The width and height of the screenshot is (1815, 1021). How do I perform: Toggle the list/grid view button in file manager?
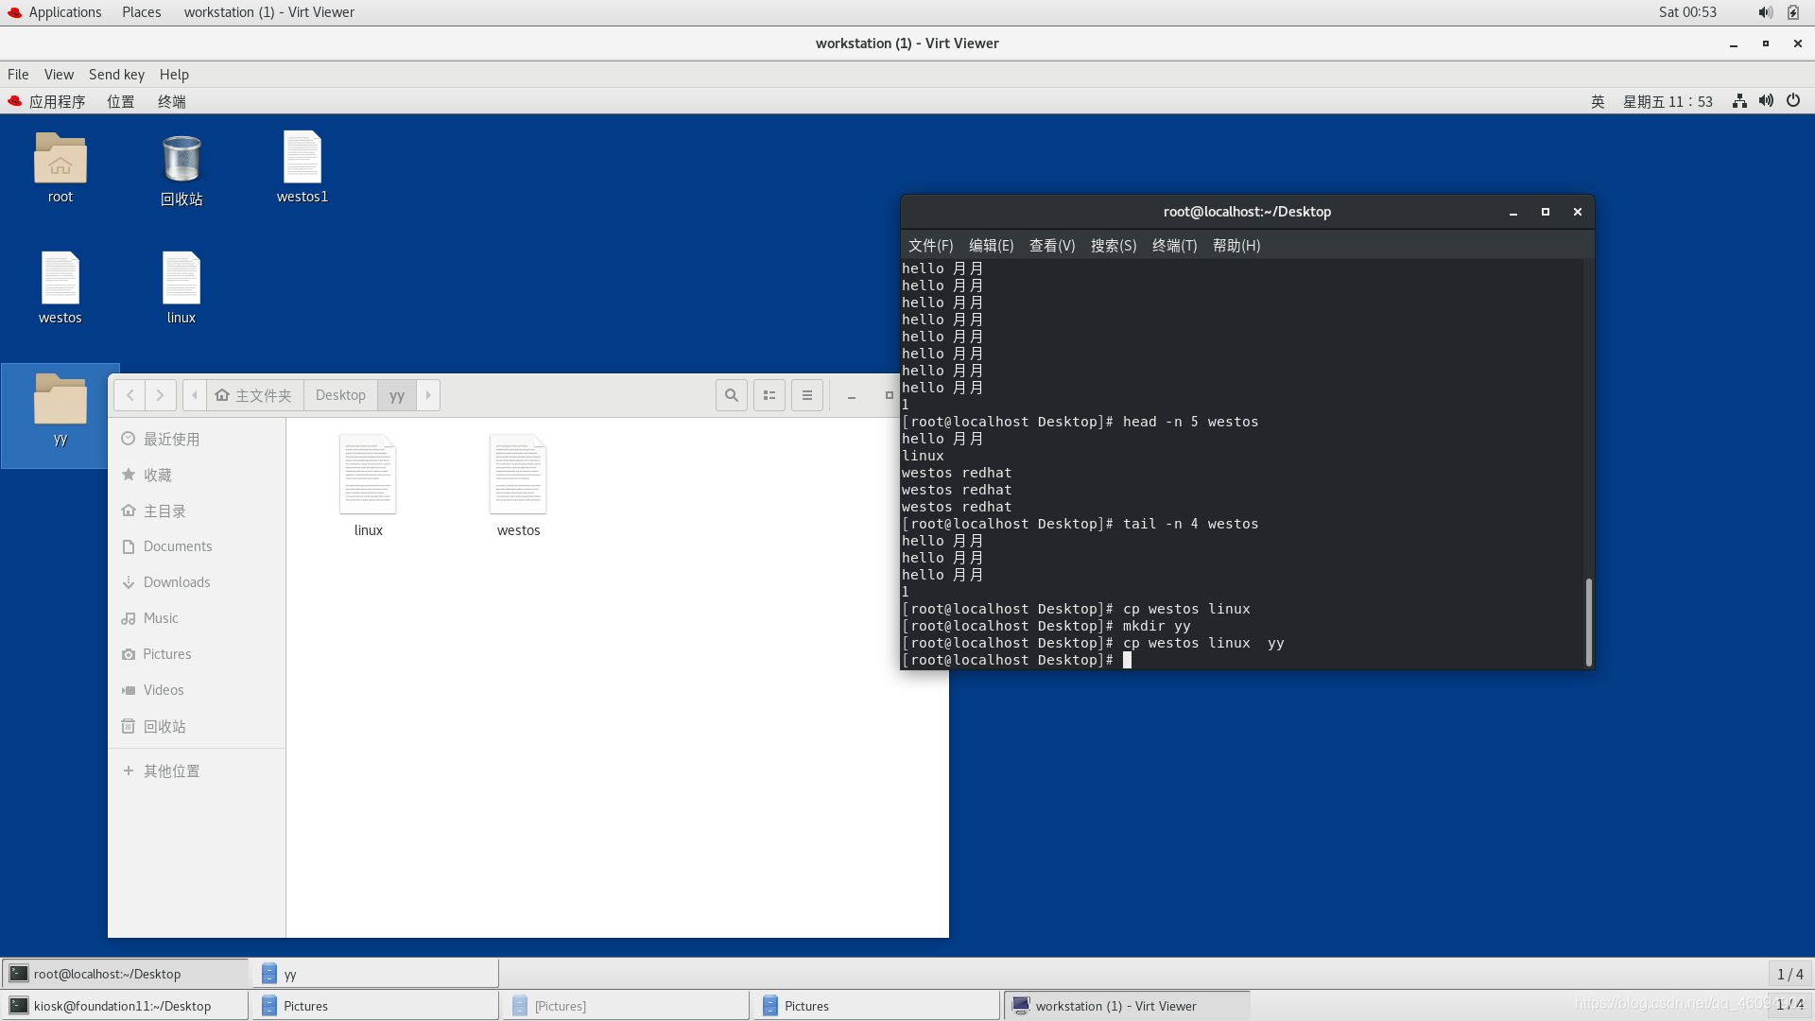(769, 395)
